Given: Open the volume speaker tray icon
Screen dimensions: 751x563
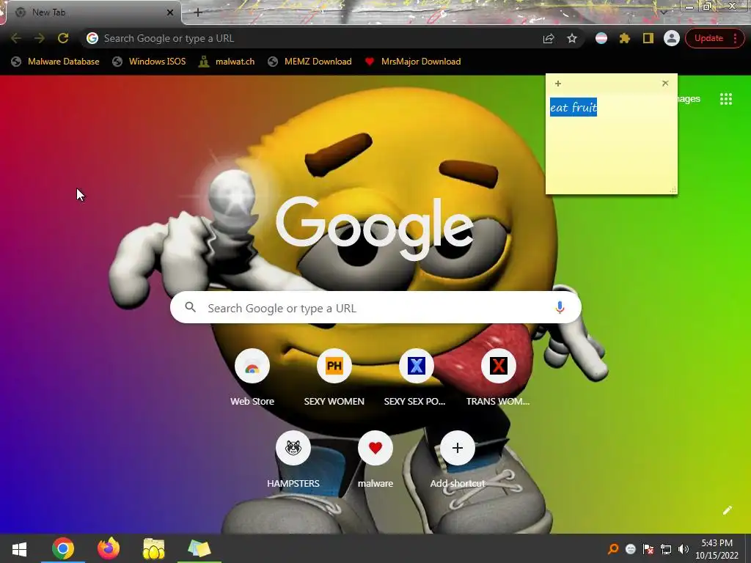Looking at the screenshot, I should pyautogui.click(x=684, y=549).
